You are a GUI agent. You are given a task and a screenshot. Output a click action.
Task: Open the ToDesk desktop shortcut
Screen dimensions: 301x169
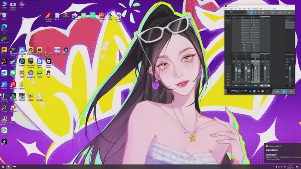pyautogui.click(x=4, y=74)
